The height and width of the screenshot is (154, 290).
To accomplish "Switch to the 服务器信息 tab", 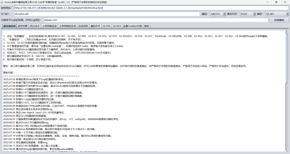I will pos(9,26).
